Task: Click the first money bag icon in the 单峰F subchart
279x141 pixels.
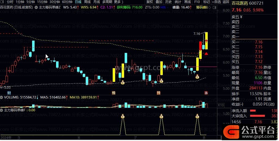Action: point(122,116)
